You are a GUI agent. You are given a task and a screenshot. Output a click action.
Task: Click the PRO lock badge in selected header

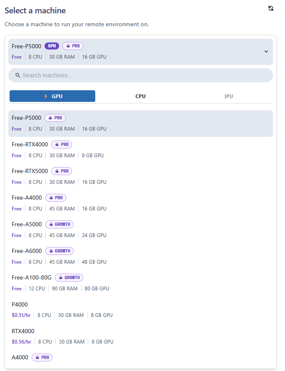pyautogui.click(x=73, y=46)
